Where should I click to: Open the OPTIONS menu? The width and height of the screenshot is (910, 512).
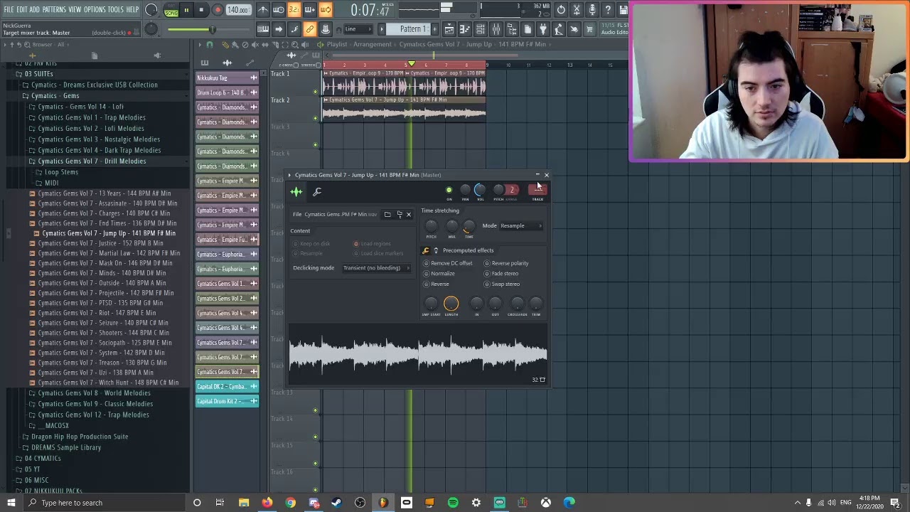coord(95,9)
